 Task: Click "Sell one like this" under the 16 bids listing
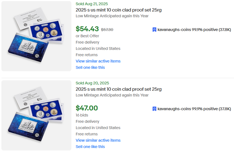(90, 147)
